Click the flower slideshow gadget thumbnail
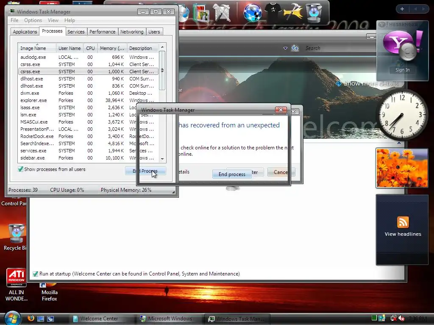The image size is (434, 325). coord(402,168)
